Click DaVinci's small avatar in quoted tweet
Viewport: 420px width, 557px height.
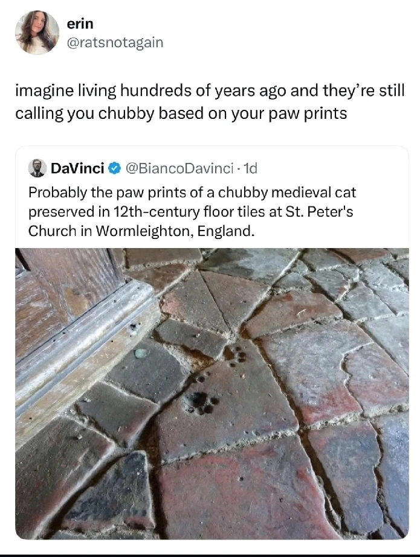pos(37,168)
